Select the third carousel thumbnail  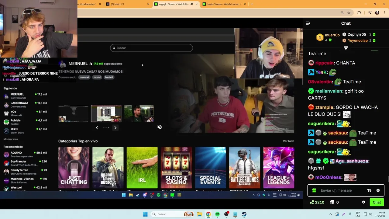(x=139, y=113)
